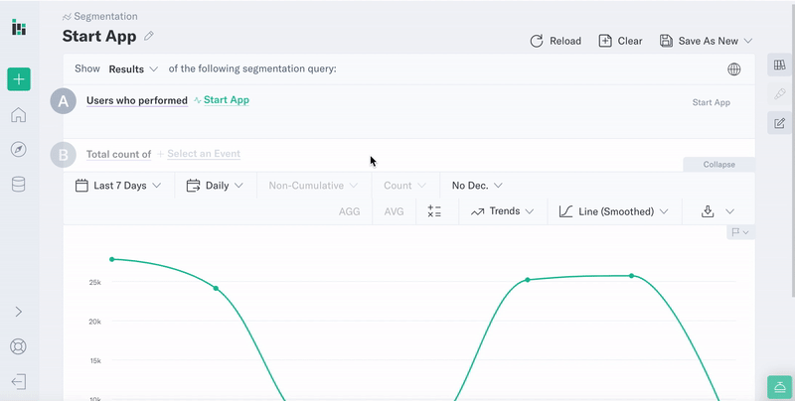Click the green Start App event link
This screenshot has width=795, height=401.
pyautogui.click(x=227, y=100)
